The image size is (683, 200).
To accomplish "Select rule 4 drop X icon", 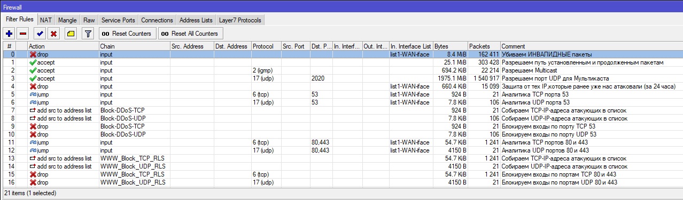I will click(x=33, y=86).
